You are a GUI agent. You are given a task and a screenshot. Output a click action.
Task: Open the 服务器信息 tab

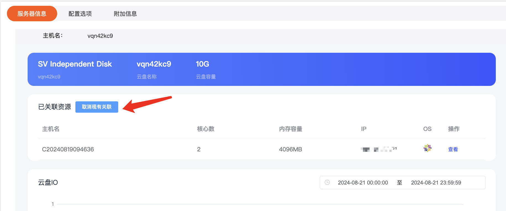[32, 14]
